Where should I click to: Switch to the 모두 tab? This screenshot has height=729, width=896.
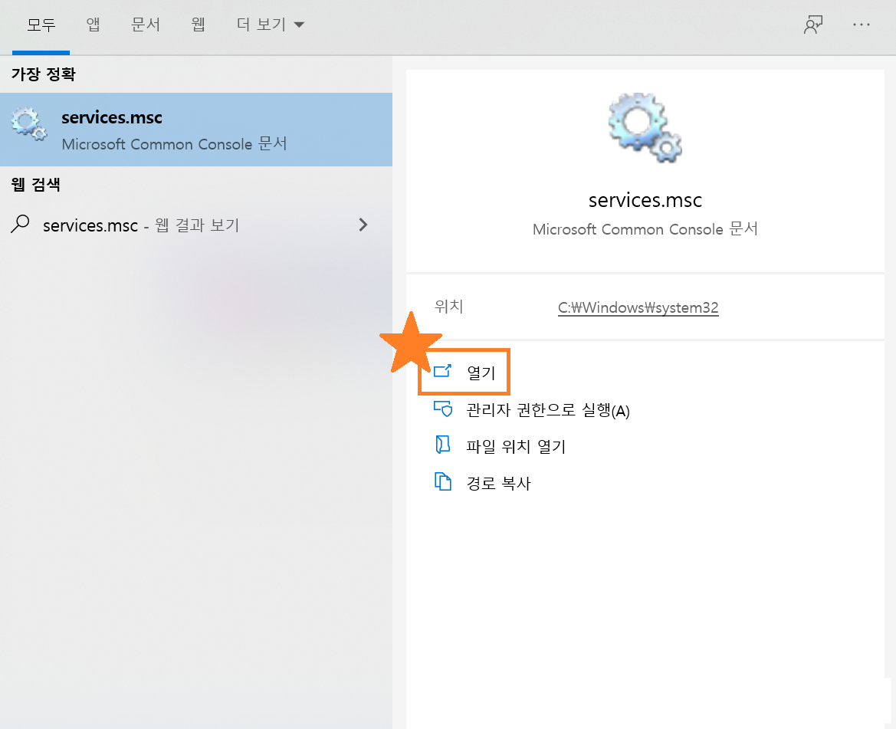point(41,25)
